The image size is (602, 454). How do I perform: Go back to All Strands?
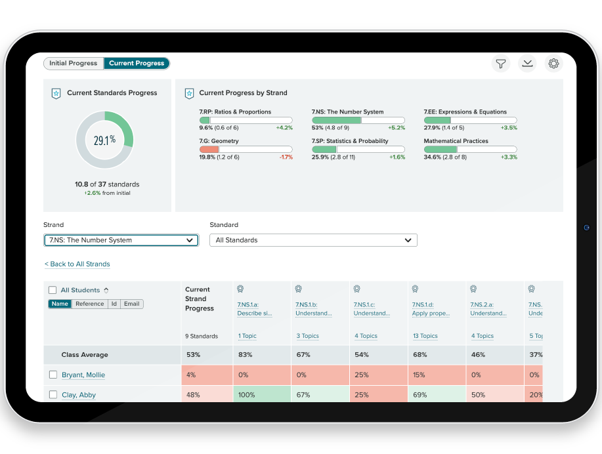click(77, 264)
